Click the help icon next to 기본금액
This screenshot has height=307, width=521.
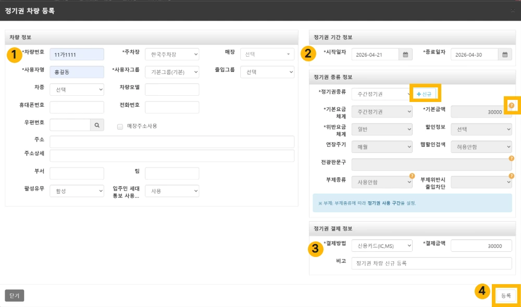click(x=512, y=106)
